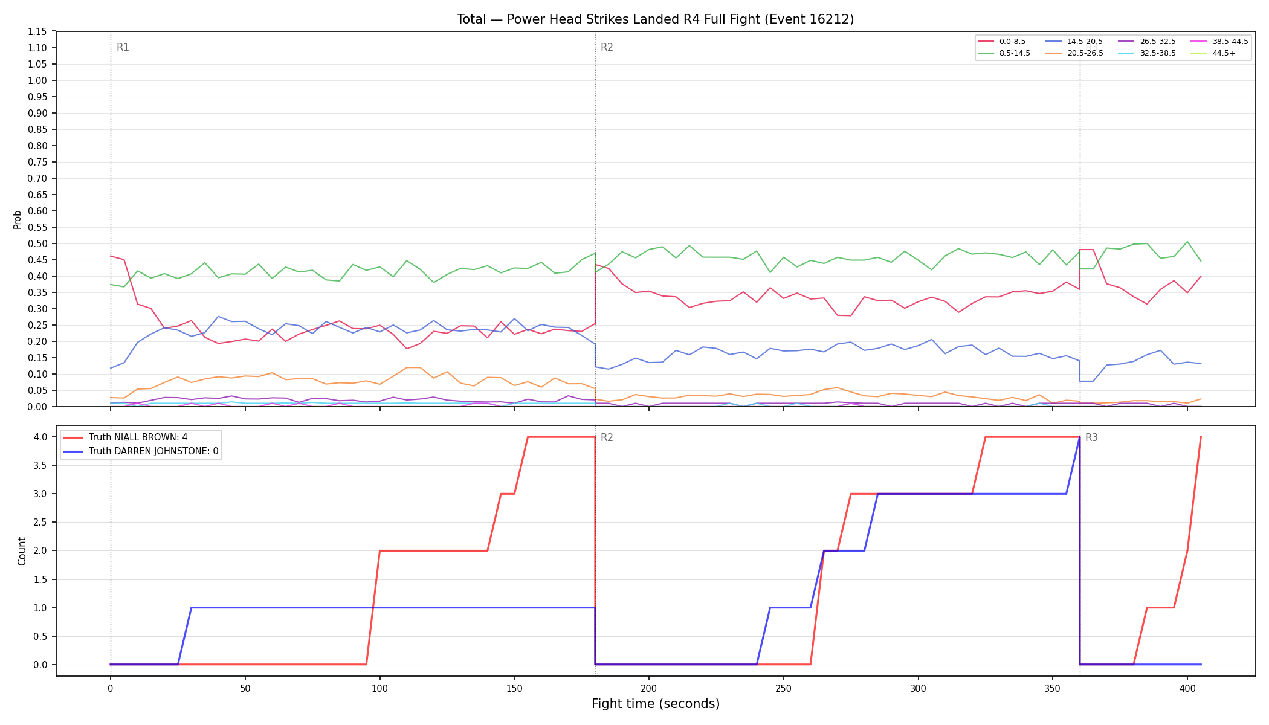1269x725 pixels.
Task: Click the R2 label in the count chart
Action: coord(607,438)
